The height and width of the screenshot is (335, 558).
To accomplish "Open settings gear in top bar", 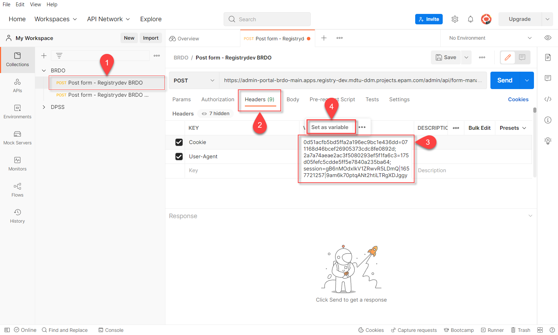I will click(455, 19).
